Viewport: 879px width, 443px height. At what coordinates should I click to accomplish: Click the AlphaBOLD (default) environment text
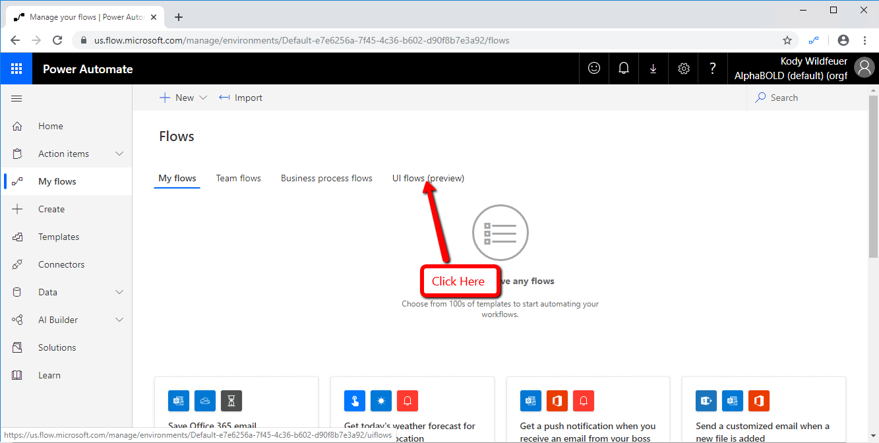[x=791, y=76]
